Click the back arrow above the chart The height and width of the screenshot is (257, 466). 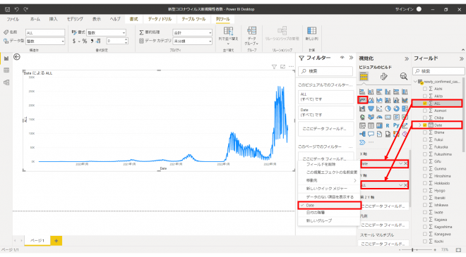17,57
